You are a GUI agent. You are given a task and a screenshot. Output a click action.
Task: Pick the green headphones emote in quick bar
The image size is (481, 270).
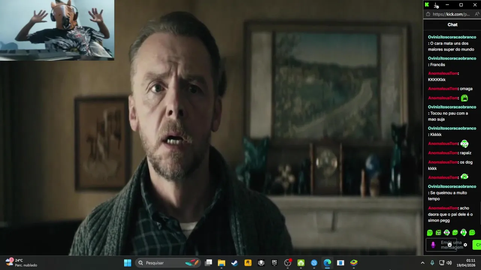[x=463, y=232]
